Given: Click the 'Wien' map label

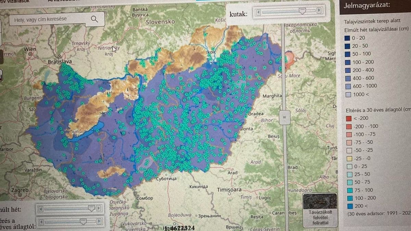Looking at the screenshot, I should click(30, 49).
